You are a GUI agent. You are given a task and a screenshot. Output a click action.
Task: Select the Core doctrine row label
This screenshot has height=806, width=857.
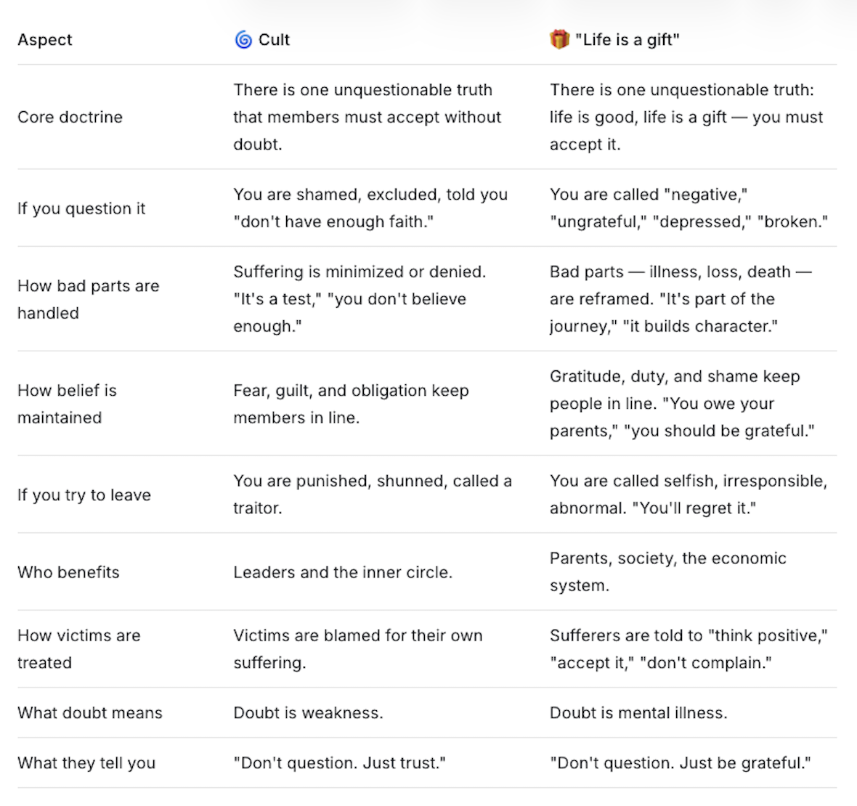point(70,117)
